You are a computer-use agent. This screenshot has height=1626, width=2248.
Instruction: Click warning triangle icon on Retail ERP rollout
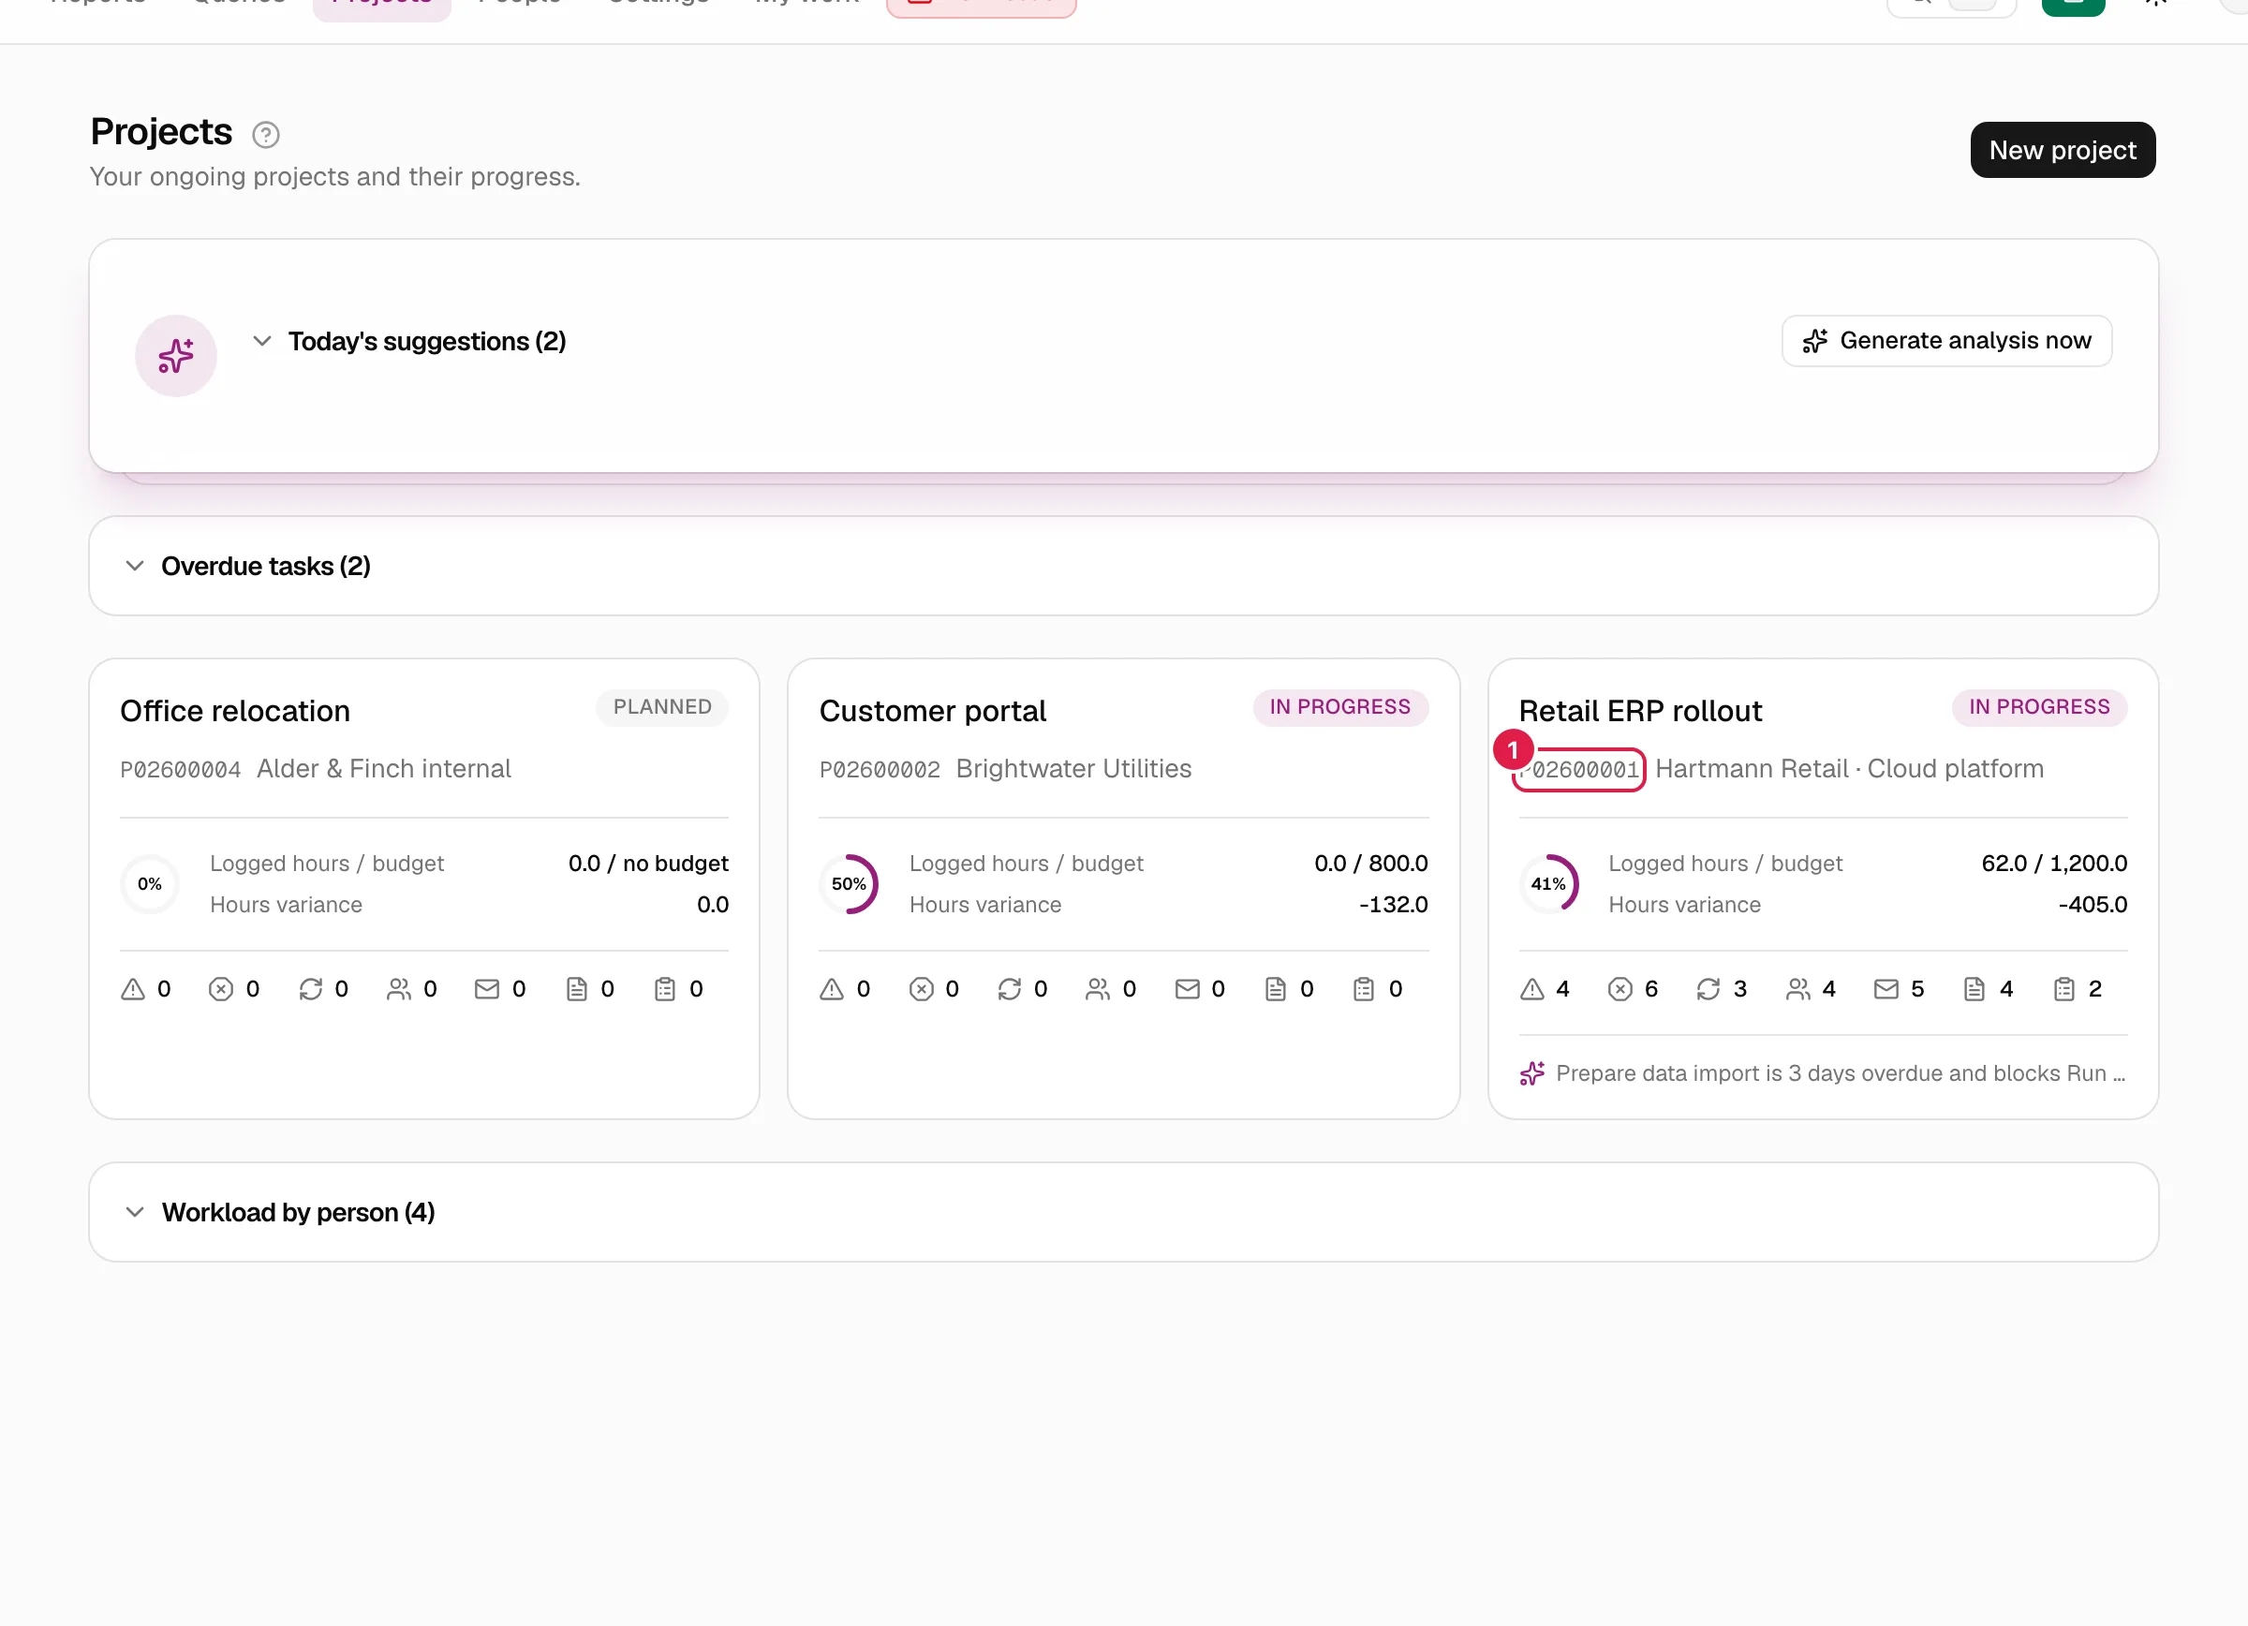[x=1532, y=989]
